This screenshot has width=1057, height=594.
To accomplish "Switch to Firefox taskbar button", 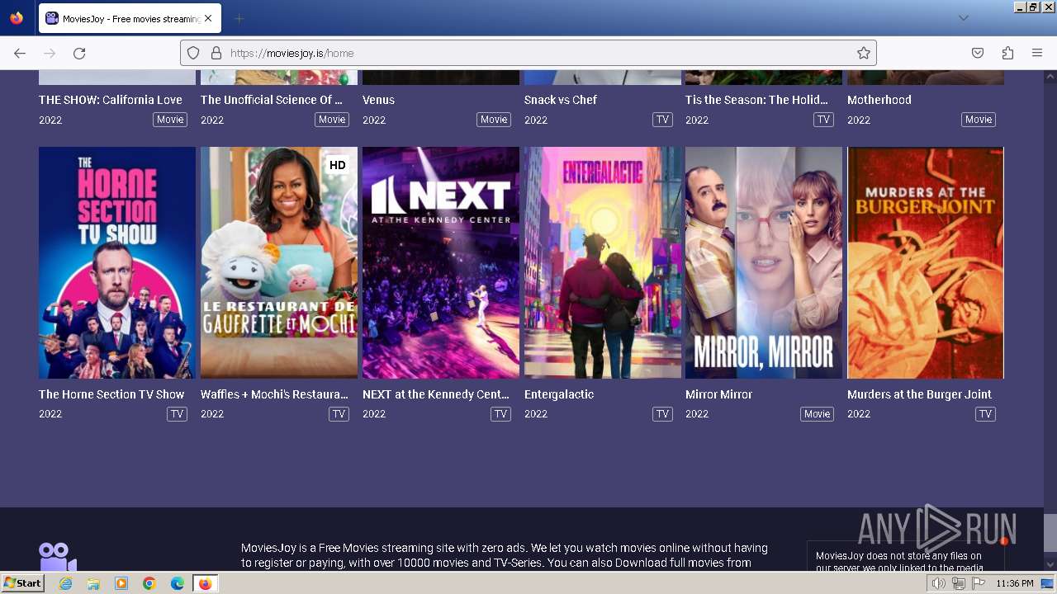I will tap(205, 583).
